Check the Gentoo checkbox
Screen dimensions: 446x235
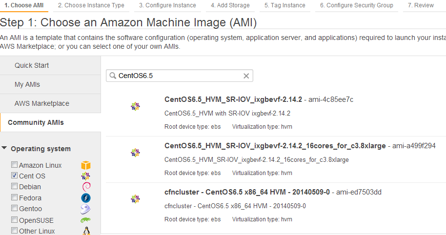[14, 208]
